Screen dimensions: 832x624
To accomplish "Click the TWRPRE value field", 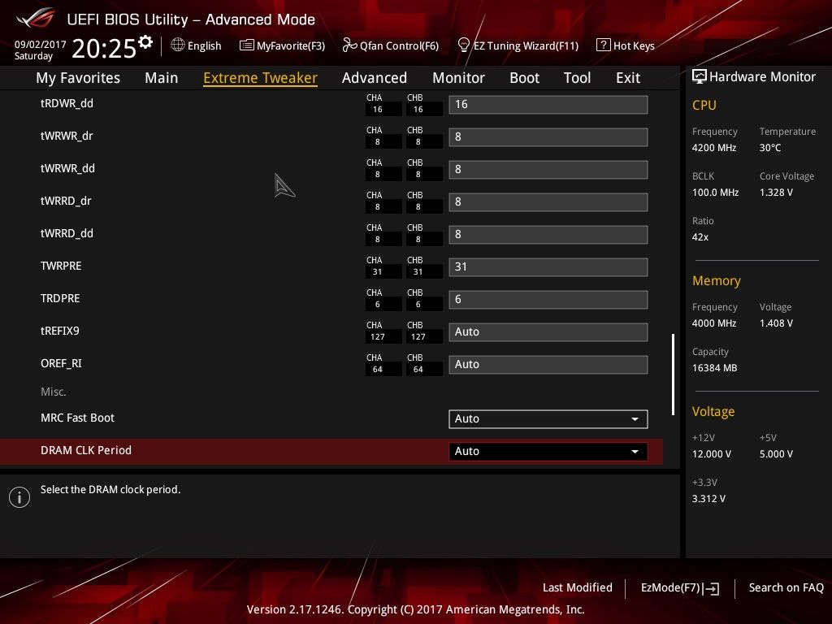I will point(548,266).
